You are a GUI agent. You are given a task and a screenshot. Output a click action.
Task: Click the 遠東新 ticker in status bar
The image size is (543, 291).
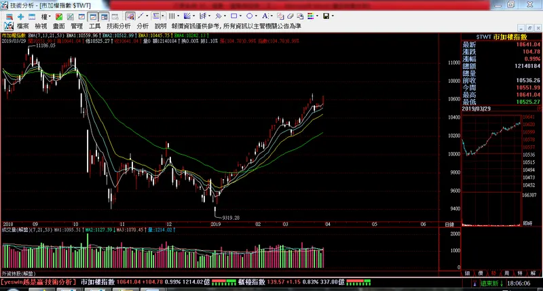pos(489,284)
